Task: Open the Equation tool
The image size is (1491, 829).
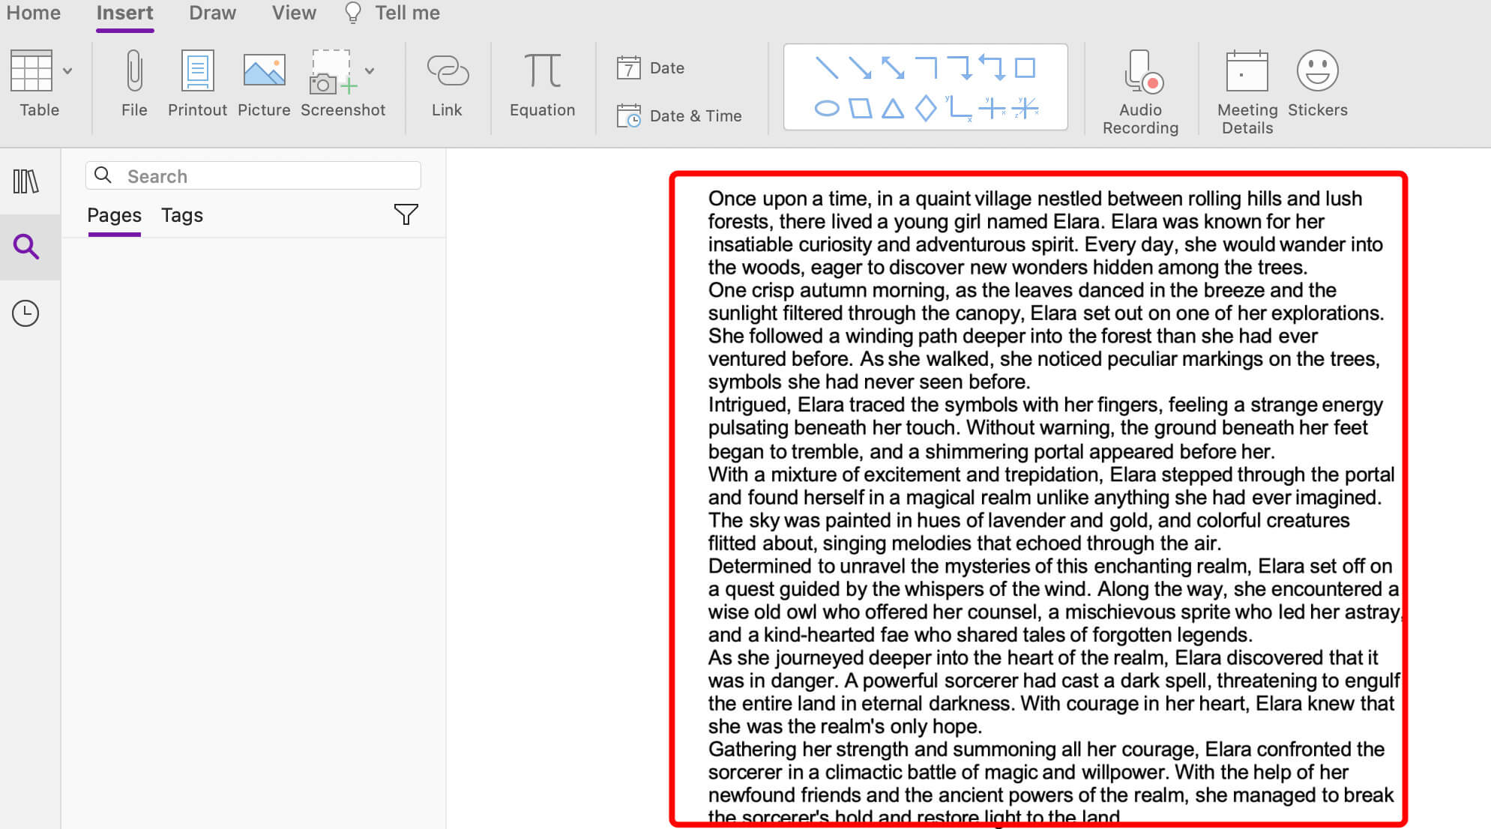Action: [542, 83]
